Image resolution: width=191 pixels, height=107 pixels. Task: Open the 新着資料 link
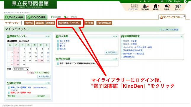[56, 17]
